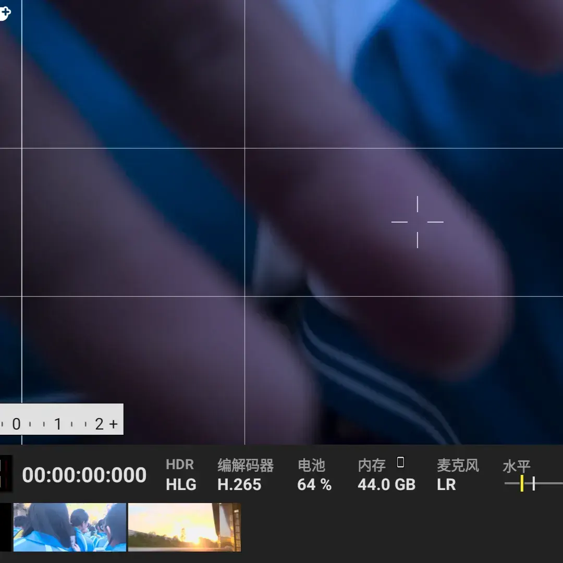
Task: Set exposure compensation to 1
Action: click(57, 424)
